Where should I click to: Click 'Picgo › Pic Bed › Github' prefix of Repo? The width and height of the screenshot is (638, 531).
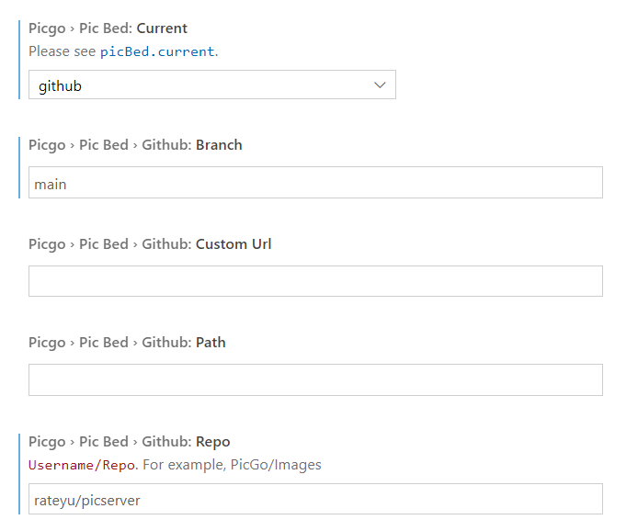tap(108, 442)
